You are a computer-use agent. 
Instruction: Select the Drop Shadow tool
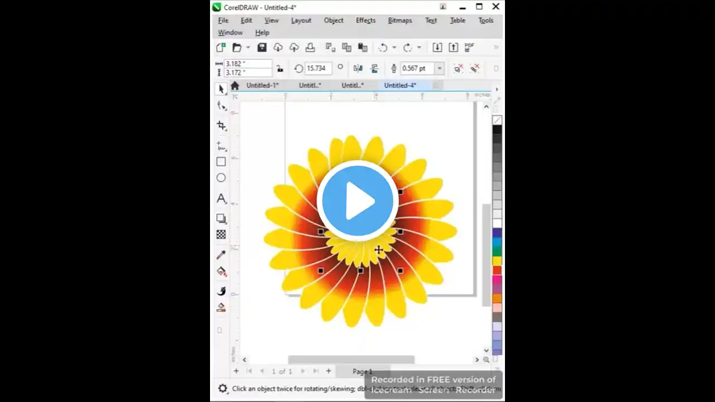221,218
